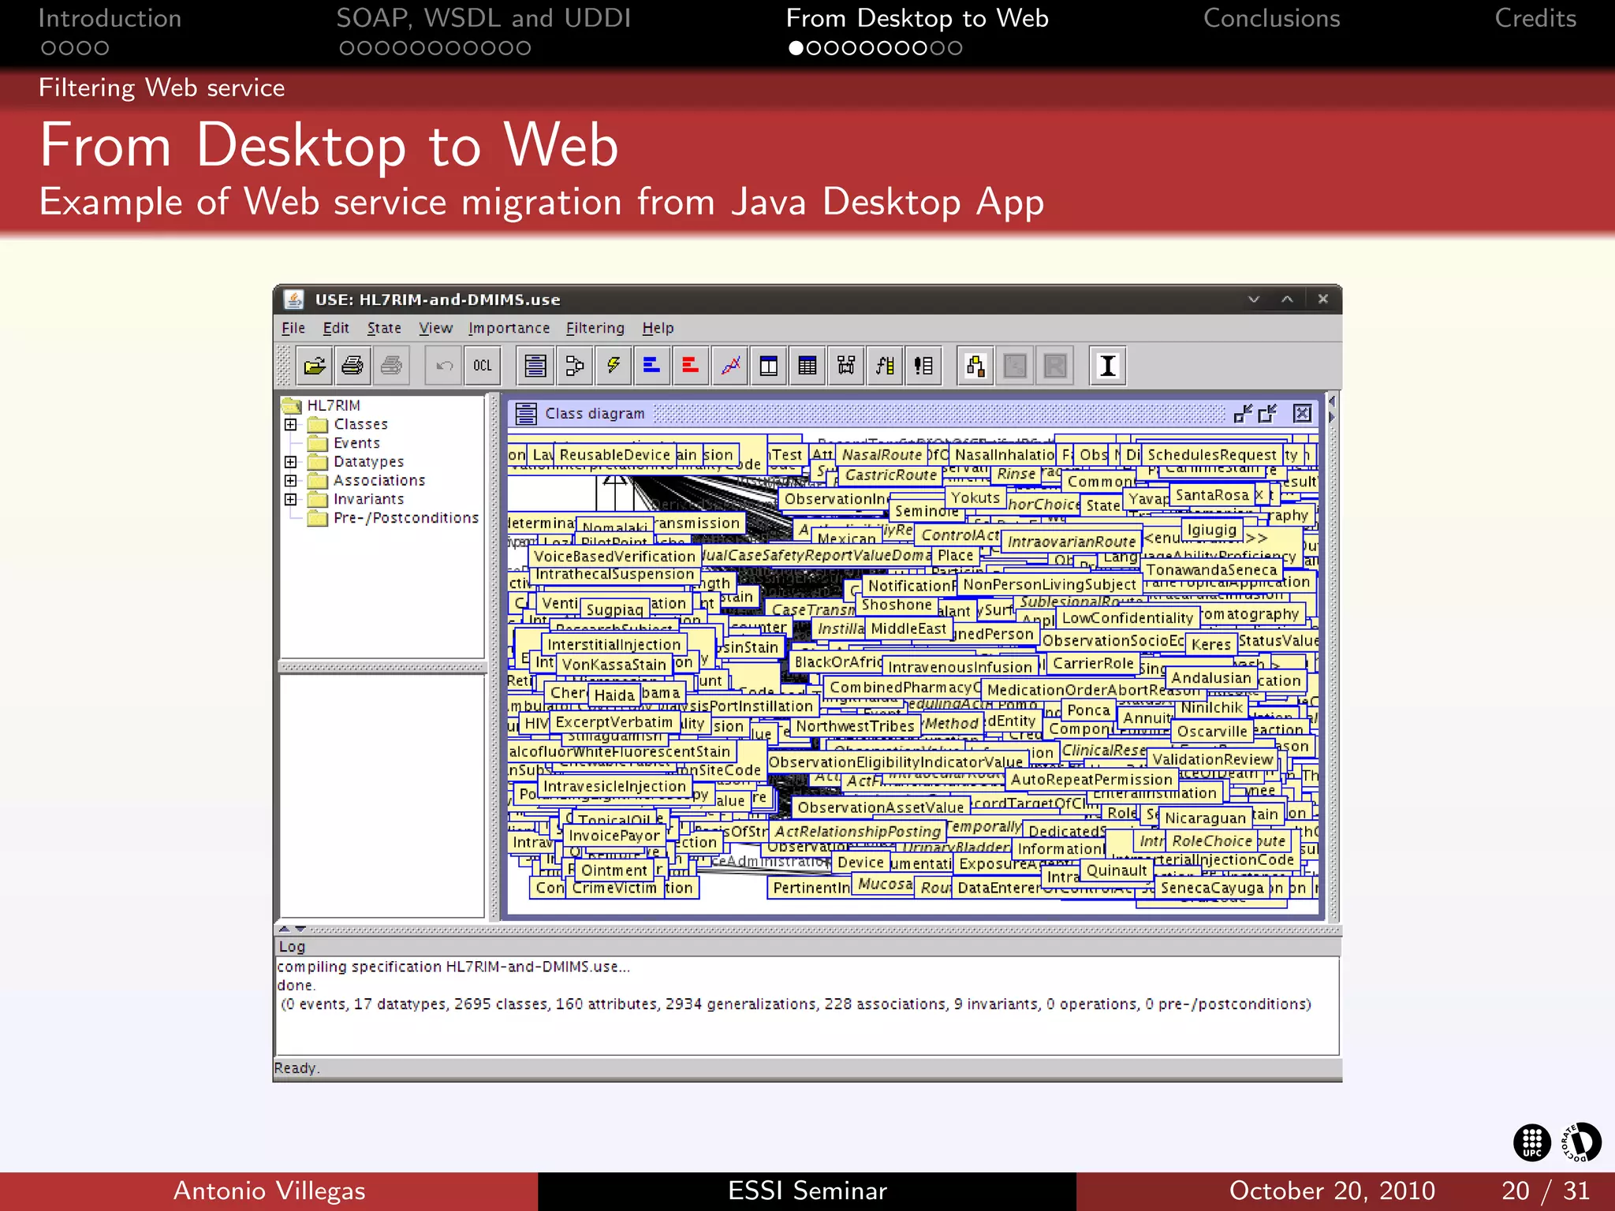Jump to the Conclusions section
Screen dimensions: 1615x1211
(1271, 18)
